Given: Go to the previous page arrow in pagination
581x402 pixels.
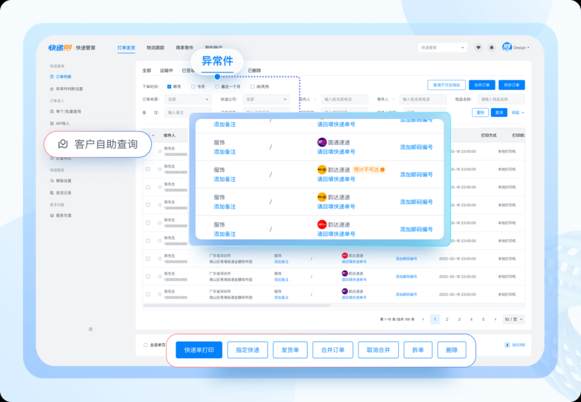Looking at the screenshot, I should [423, 319].
